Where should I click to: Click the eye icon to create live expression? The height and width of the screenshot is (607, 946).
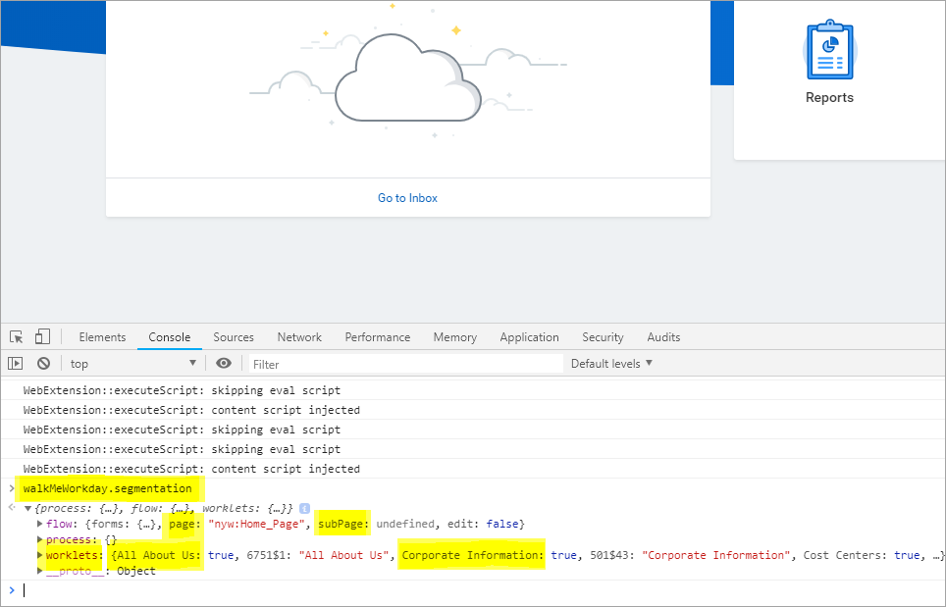224,364
